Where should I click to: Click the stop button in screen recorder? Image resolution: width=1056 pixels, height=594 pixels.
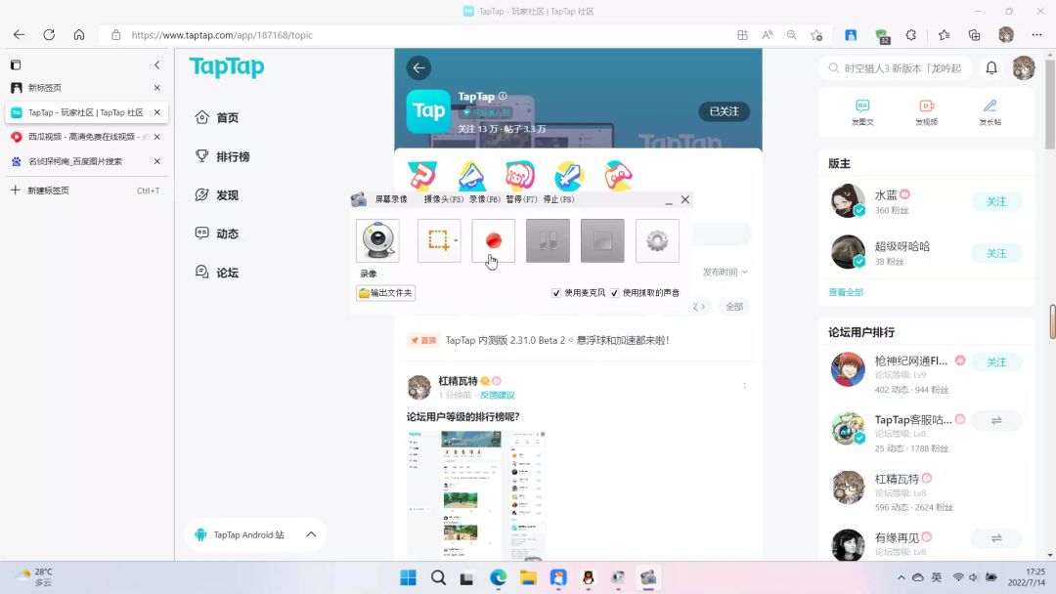point(602,240)
